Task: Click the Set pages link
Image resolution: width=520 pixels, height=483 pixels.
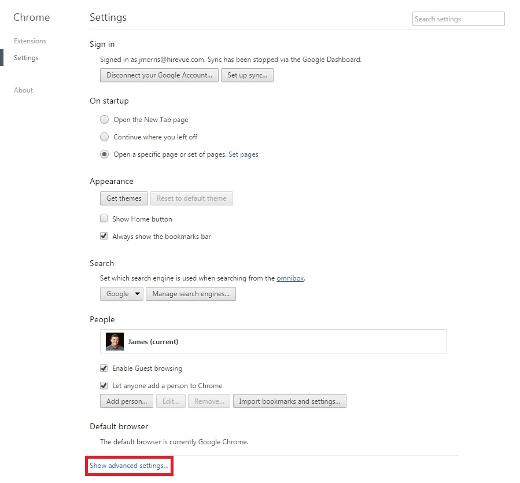Action: click(244, 154)
